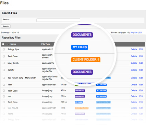Click the Name column sort arrow icon
The image size is (146, 126).
8,44
